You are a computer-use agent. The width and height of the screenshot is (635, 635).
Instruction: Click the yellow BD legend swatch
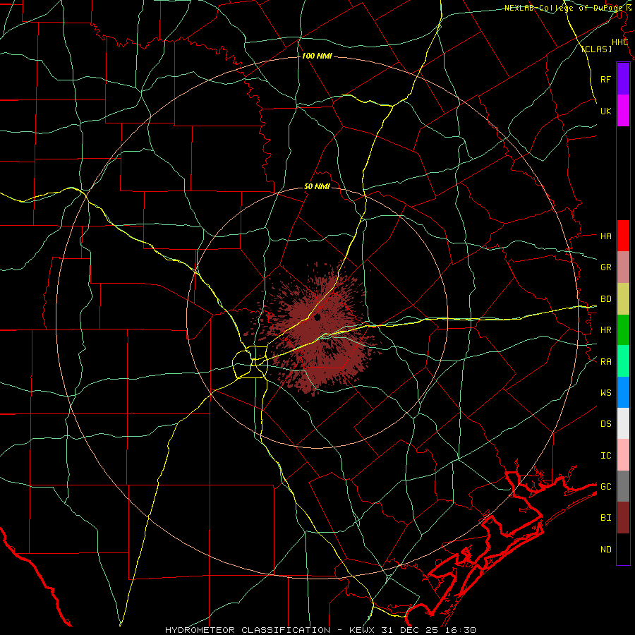coord(623,298)
